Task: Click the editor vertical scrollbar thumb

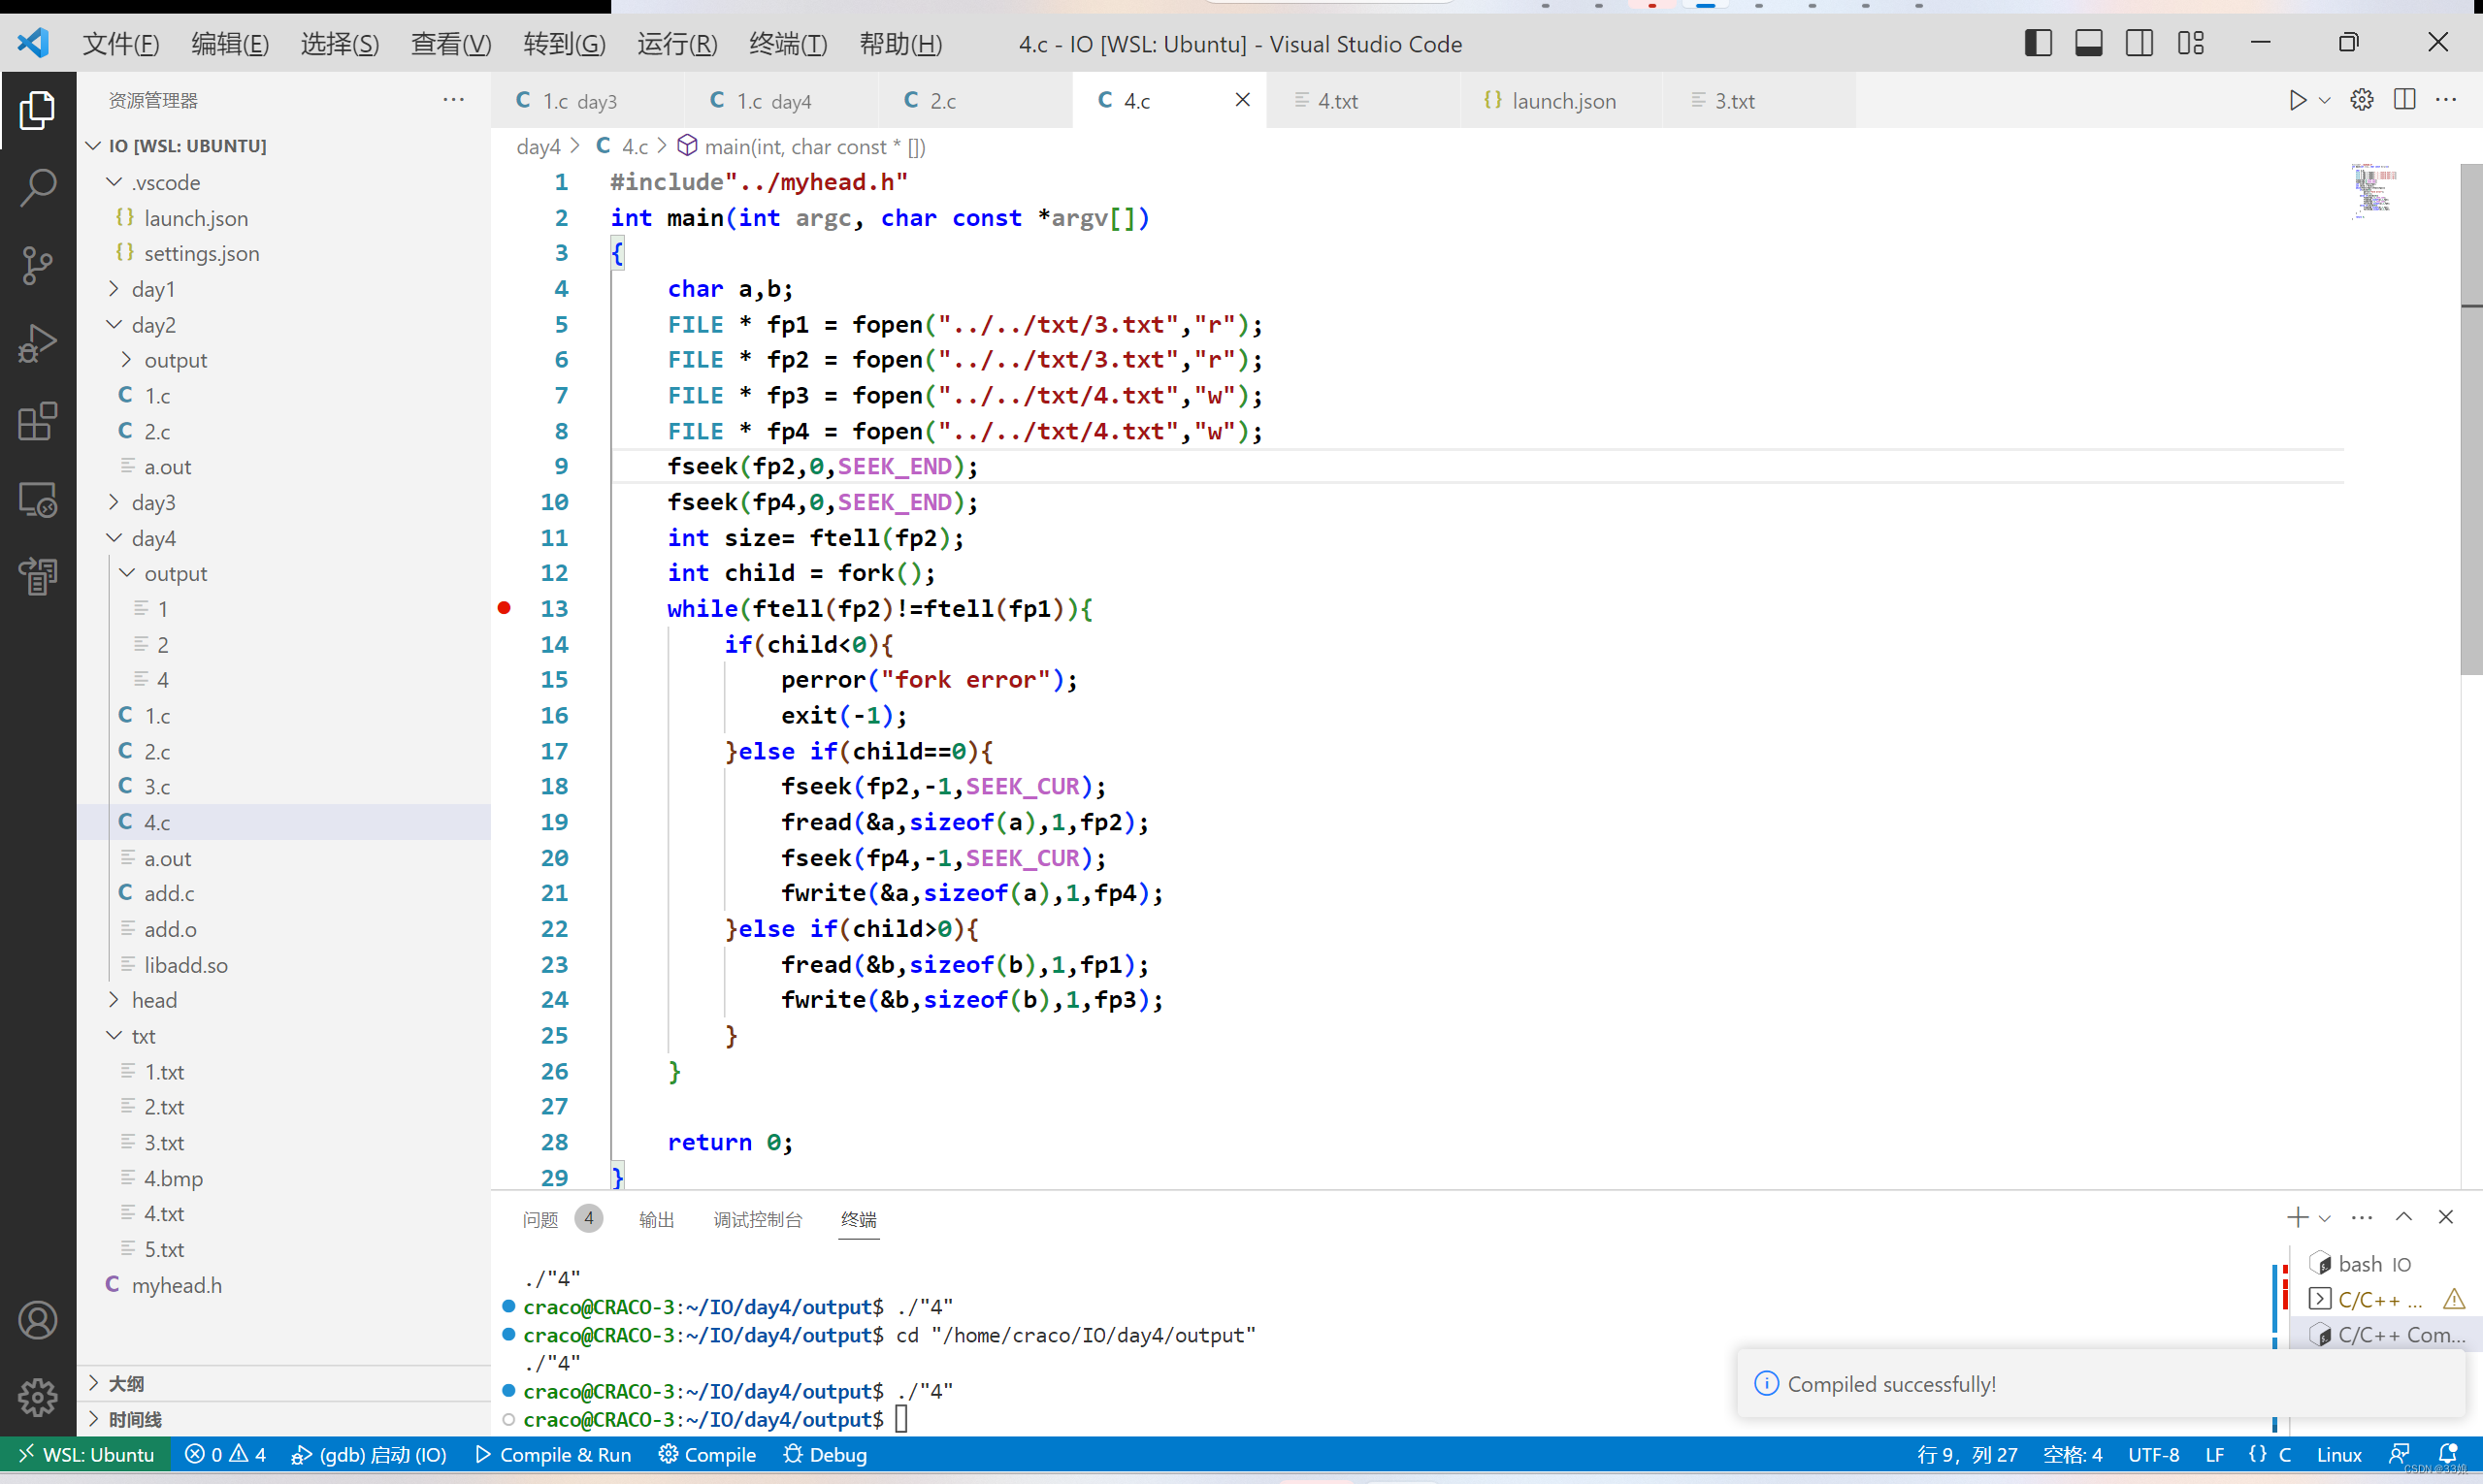Action: coord(2470,420)
